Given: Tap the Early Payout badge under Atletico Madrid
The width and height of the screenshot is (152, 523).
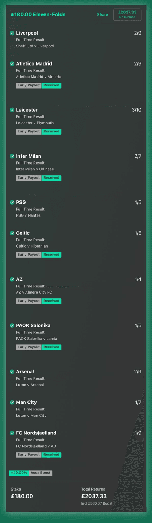Looking at the screenshot, I should [x=29, y=85].
